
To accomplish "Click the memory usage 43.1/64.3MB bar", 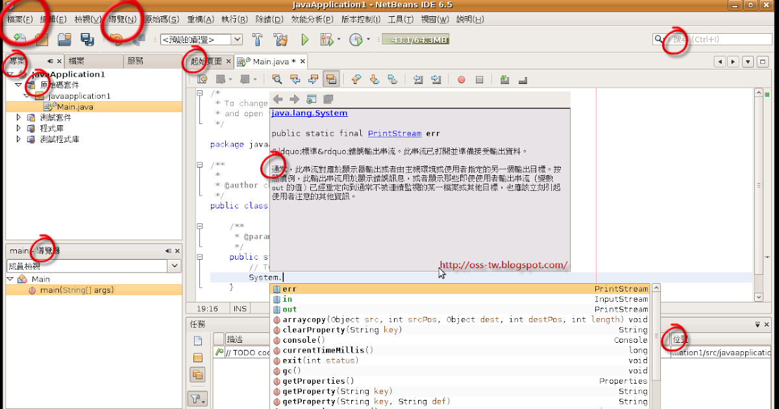I will point(415,40).
